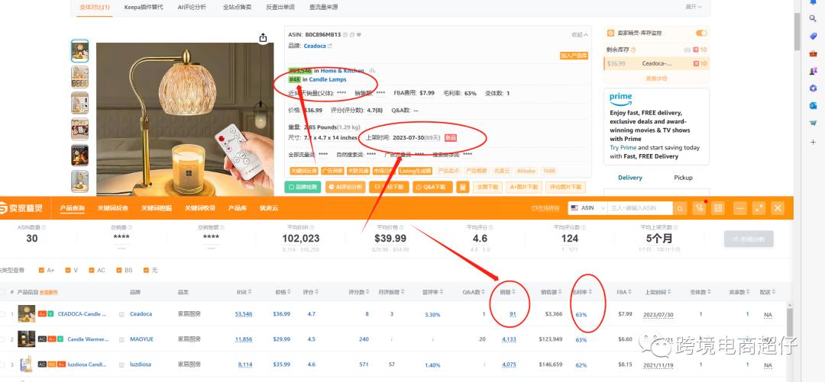The width and height of the screenshot is (825, 382).
Task: Click the share icon above product image
Action: tap(263, 38)
